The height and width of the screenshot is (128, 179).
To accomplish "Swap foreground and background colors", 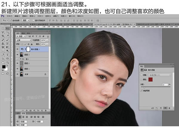I will 7,66.
